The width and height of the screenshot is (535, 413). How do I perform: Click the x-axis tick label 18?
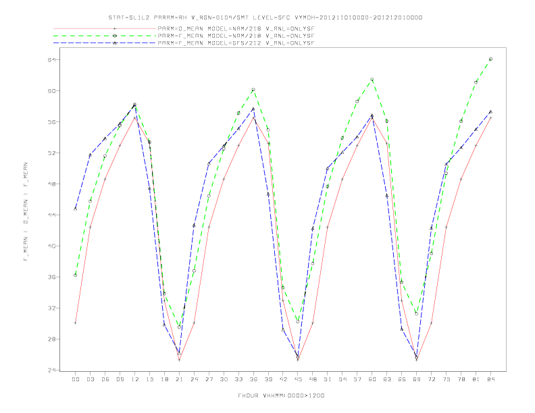pyautogui.click(x=164, y=379)
